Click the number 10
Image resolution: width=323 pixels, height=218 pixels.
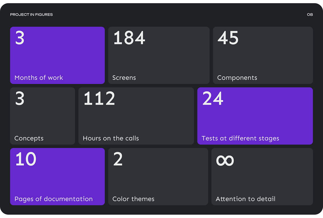coord(26,159)
